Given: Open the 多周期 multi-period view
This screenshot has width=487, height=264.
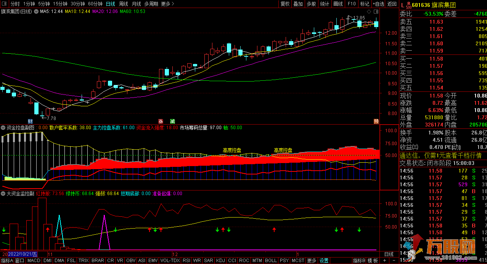Looking at the screenshot, I should pos(151,4).
